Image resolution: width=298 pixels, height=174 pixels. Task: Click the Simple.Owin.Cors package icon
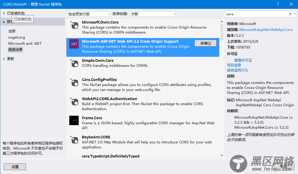(74, 63)
